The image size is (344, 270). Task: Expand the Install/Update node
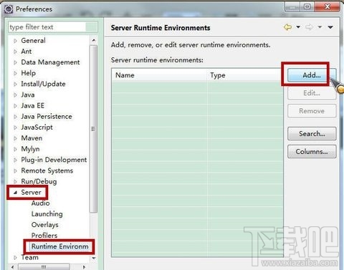[15, 84]
